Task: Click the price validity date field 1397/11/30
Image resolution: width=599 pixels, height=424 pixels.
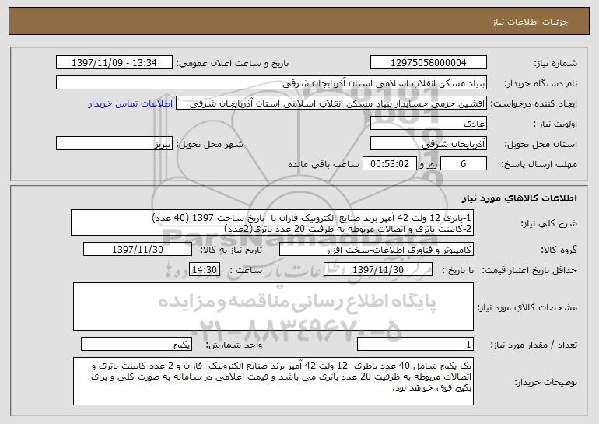Action: (378, 270)
